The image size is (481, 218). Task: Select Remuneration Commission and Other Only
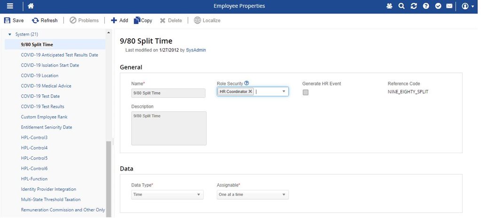pyautogui.click(x=63, y=210)
